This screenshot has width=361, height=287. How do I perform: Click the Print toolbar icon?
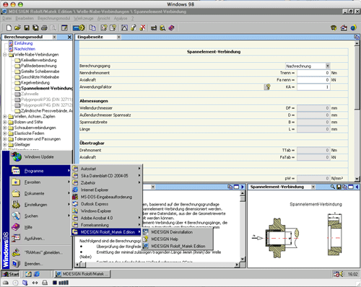point(44,28)
